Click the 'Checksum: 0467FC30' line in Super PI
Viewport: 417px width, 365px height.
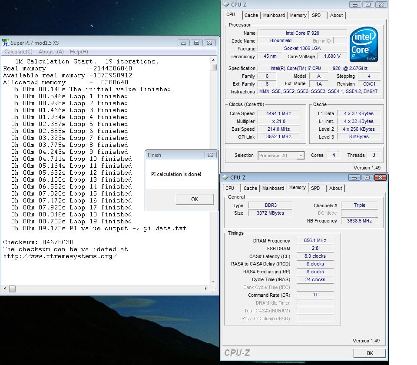click(38, 242)
